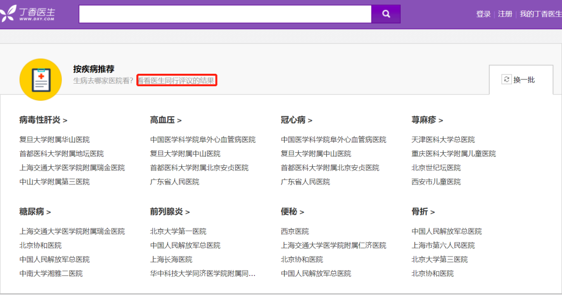This screenshot has height=295, width=562.
Task: Expand the 高血压 category
Action: (x=165, y=120)
